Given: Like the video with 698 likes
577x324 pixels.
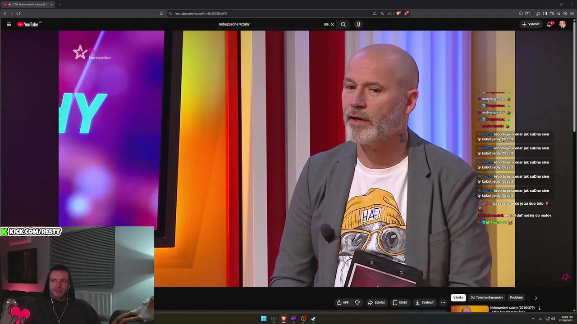Looking at the screenshot, I should [x=343, y=302].
